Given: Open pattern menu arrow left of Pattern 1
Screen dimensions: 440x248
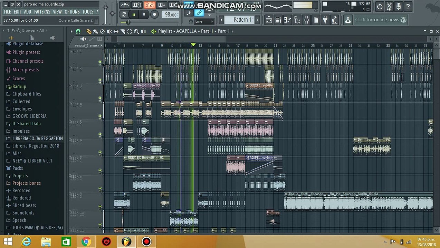Looking at the screenshot, I should click(222, 20).
